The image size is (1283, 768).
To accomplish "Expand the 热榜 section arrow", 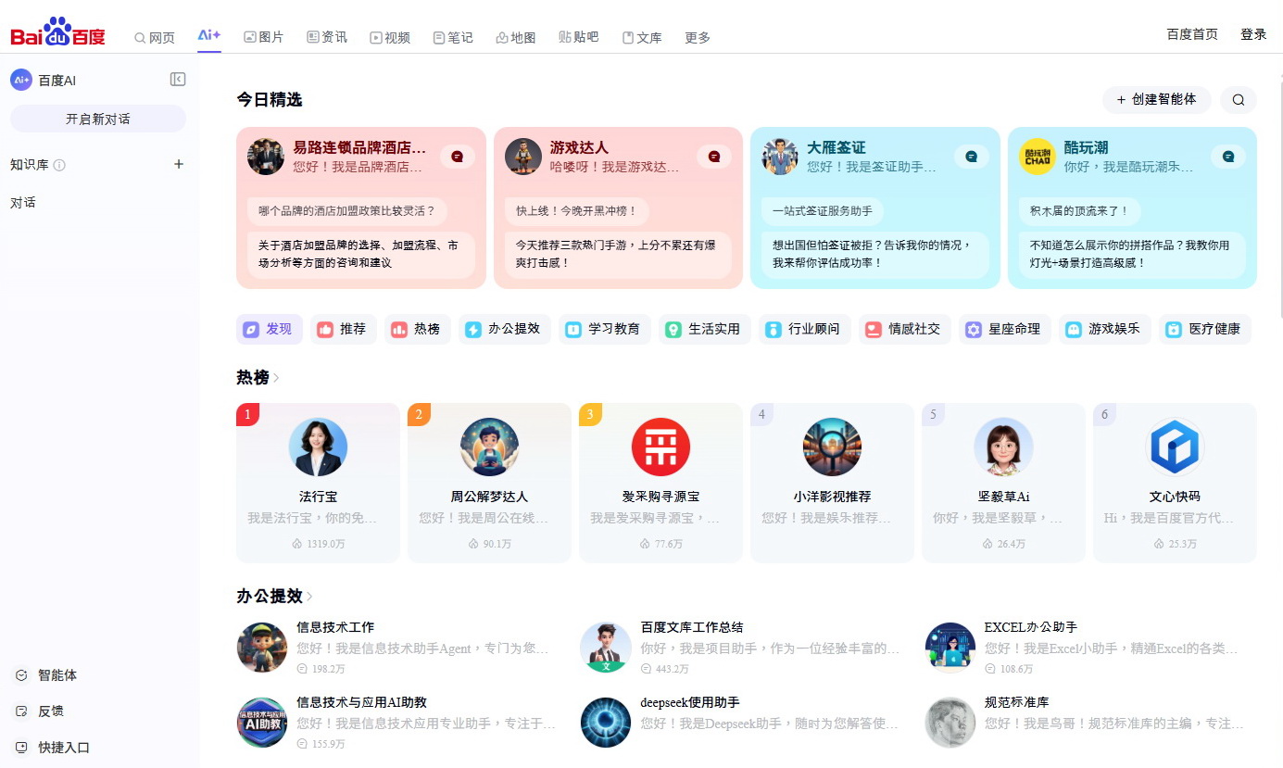I will 276,378.
